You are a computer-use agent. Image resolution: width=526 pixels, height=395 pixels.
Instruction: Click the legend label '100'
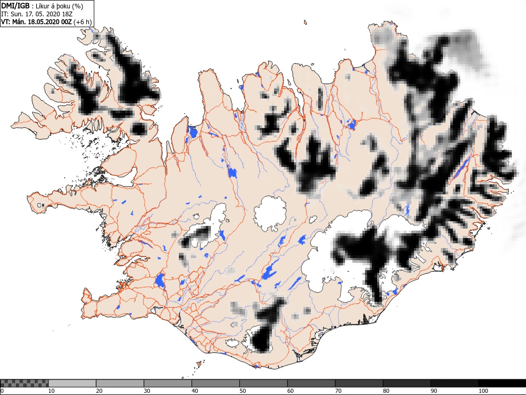pyautogui.click(x=483, y=391)
